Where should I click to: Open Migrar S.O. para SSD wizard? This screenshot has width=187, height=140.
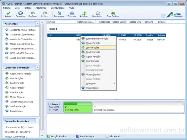tap(20, 44)
